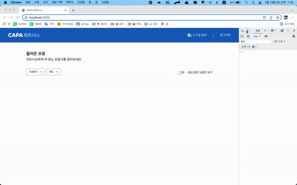This screenshot has height=185, width=297.
Task: Bookmark this page with the star icon
Action: point(278,17)
